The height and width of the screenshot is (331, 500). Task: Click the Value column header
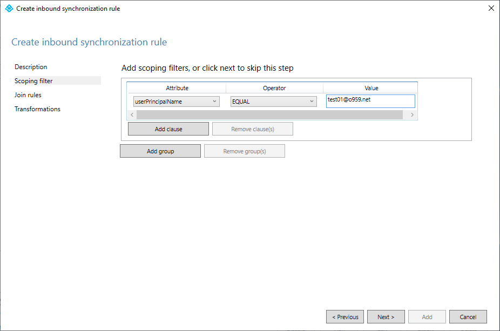click(371, 88)
